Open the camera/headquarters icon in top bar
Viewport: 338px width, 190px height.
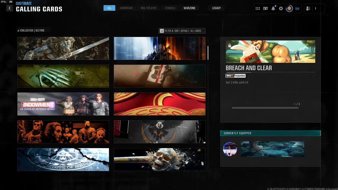point(265,8)
